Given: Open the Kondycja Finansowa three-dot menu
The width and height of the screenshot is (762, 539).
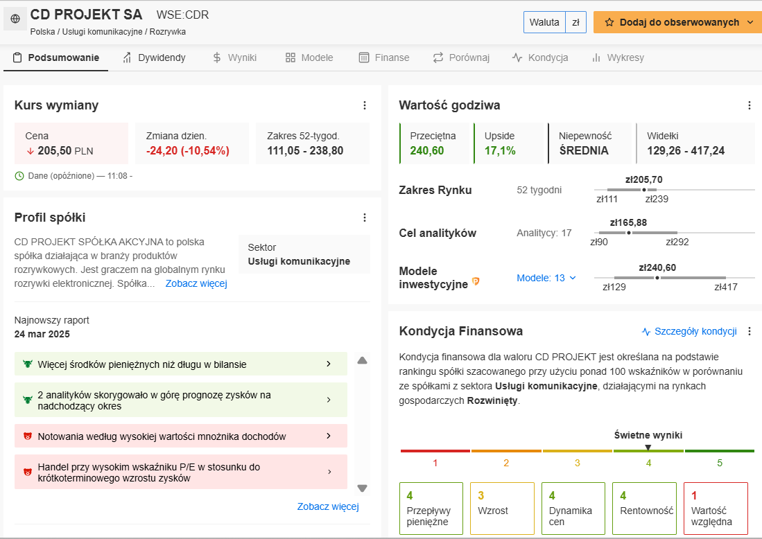Looking at the screenshot, I should pyautogui.click(x=750, y=331).
